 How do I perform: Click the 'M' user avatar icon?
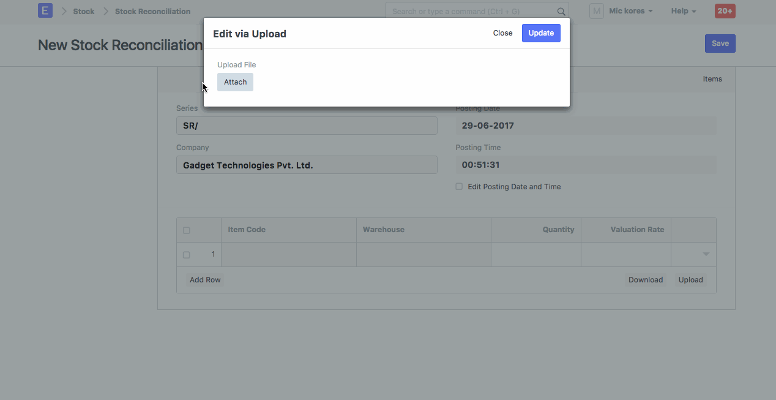tap(596, 11)
